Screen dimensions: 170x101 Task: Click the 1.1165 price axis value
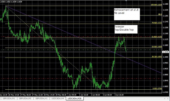click(166, 34)
